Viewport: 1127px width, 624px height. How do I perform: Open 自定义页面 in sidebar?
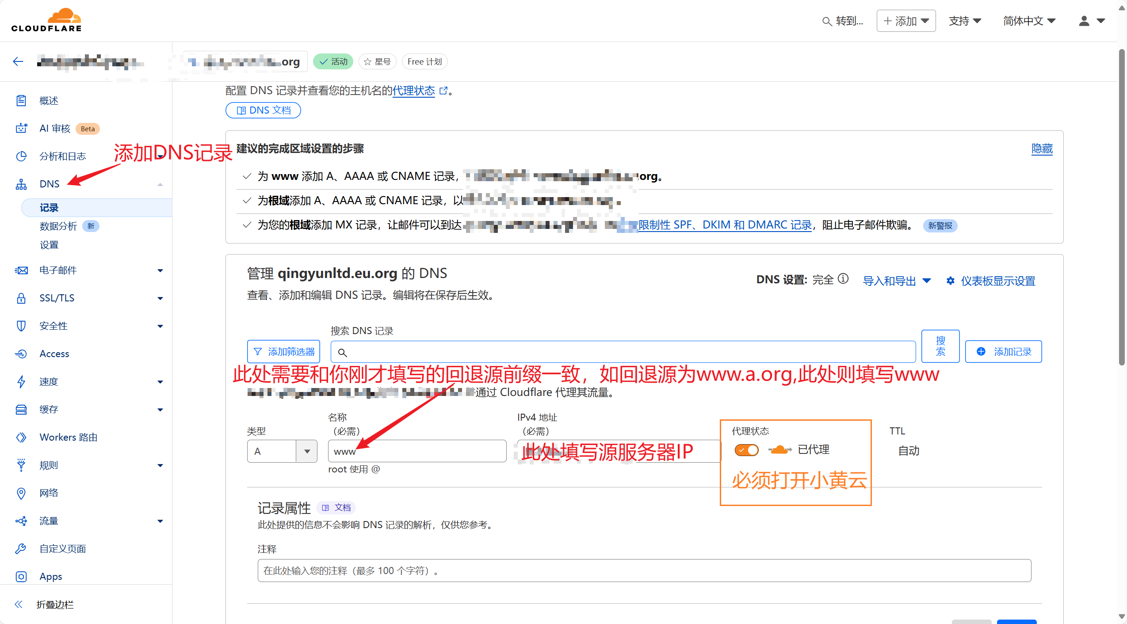(x=63, y=549)
